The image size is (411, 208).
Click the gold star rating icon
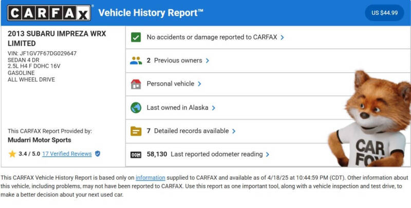click(x=12, y=154)
